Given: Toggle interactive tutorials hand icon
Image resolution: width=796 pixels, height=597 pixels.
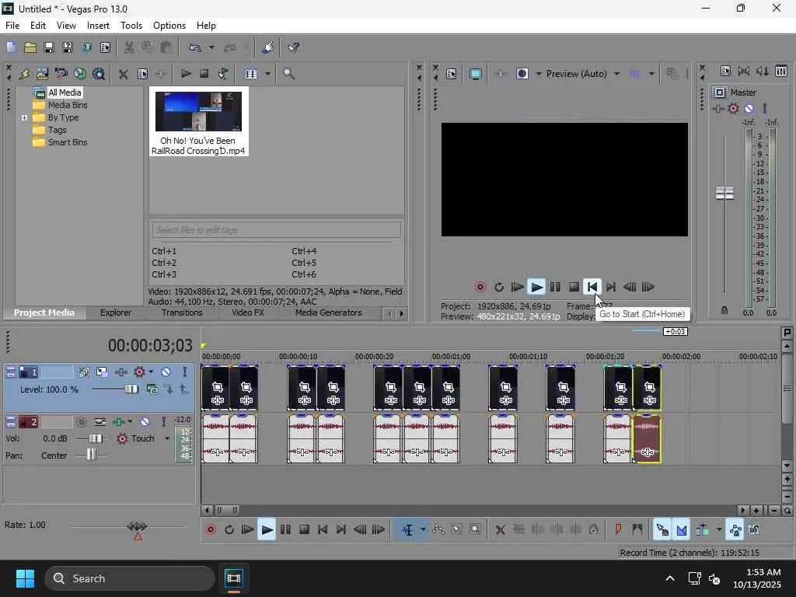Looking at the screenshot, I should click(267, 47).
